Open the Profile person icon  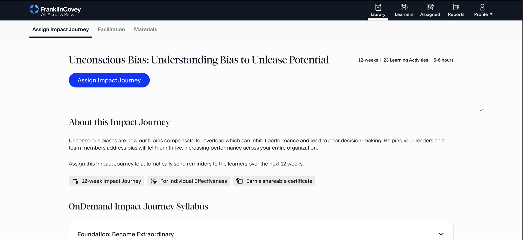coord(482,8)
